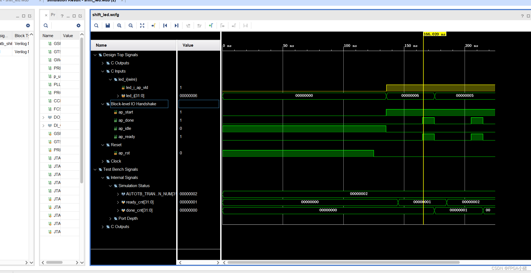Viewport: 531px width, 273px height.
Task: Open help question mark in objects panel
Action: tap(62, 16)
